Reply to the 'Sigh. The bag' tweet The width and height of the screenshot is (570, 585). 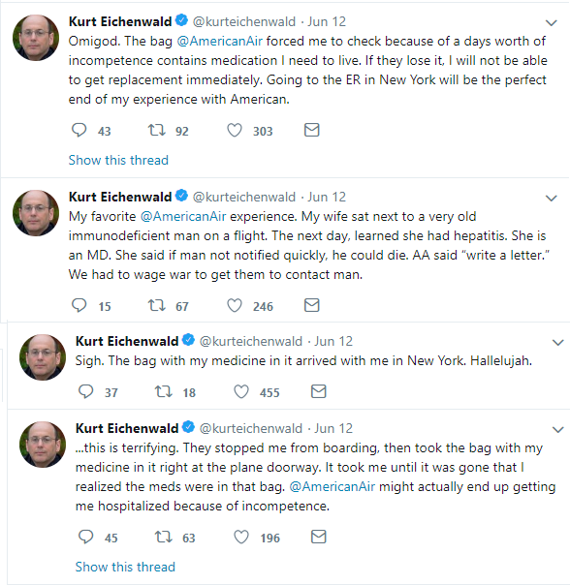pyautogui.click(x=86, y=391)
